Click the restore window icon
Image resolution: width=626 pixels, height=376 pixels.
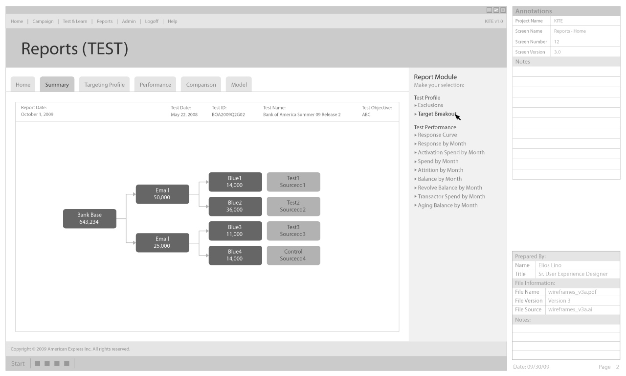coord(496,10)
